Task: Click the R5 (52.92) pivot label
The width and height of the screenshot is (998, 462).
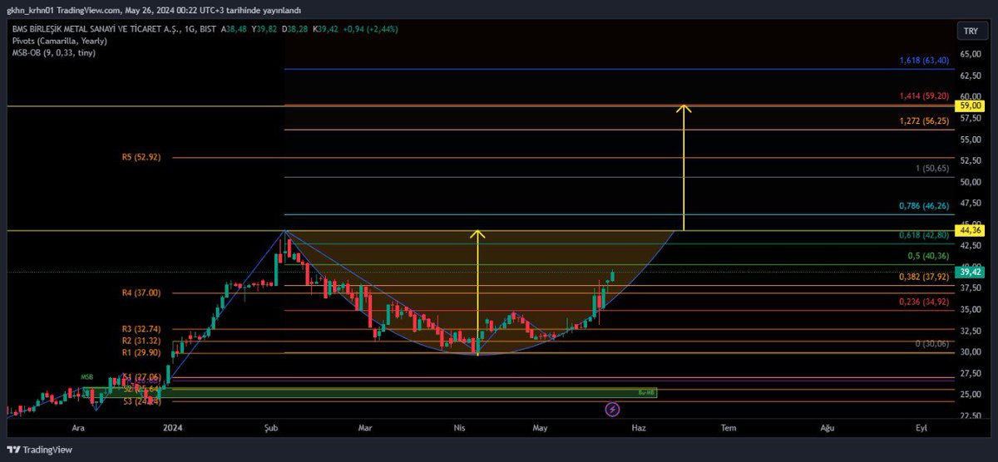Action: tap(141, 157)
